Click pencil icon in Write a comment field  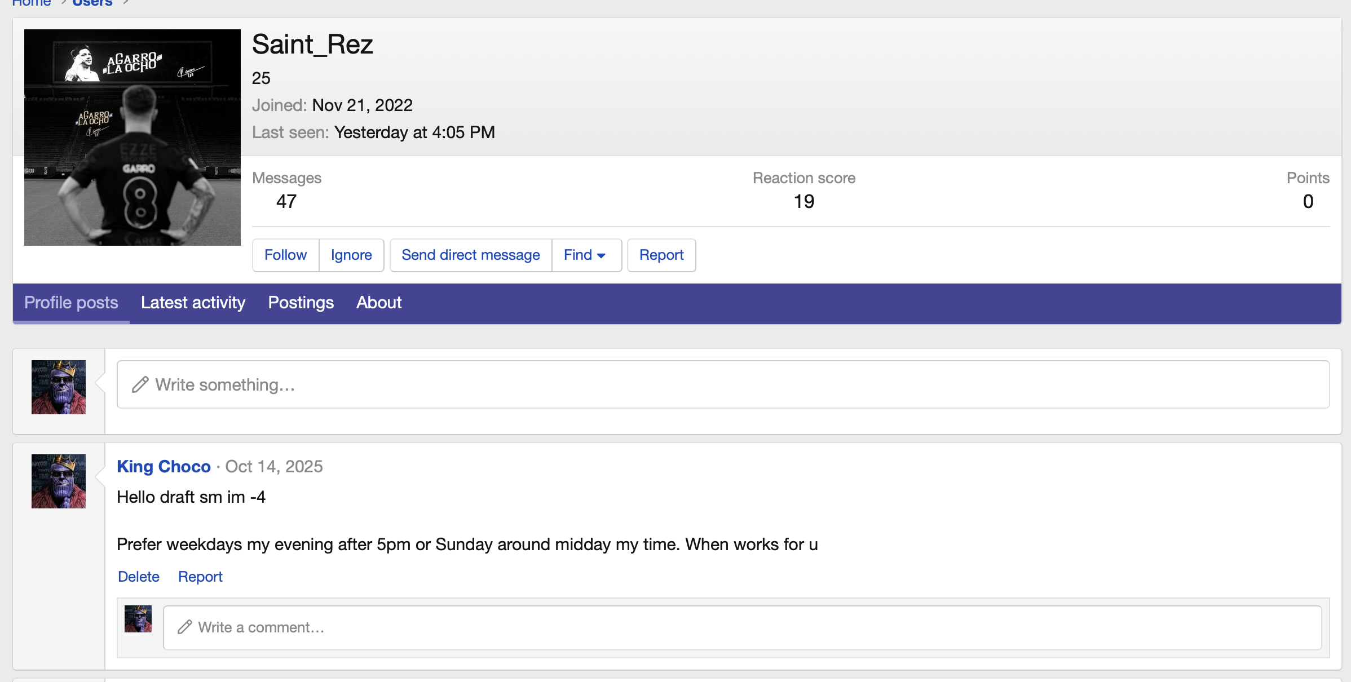pyautogui.click(x=184, y=627)
